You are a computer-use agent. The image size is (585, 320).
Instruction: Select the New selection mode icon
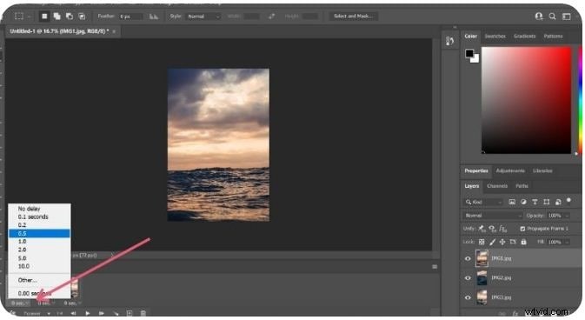[44, 16]
